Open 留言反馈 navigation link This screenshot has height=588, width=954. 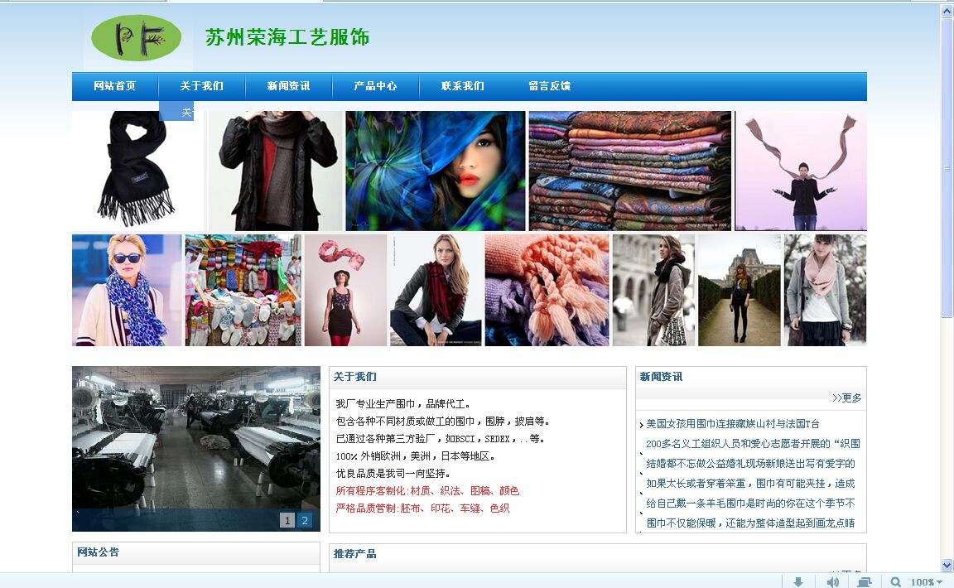(549, 86)
